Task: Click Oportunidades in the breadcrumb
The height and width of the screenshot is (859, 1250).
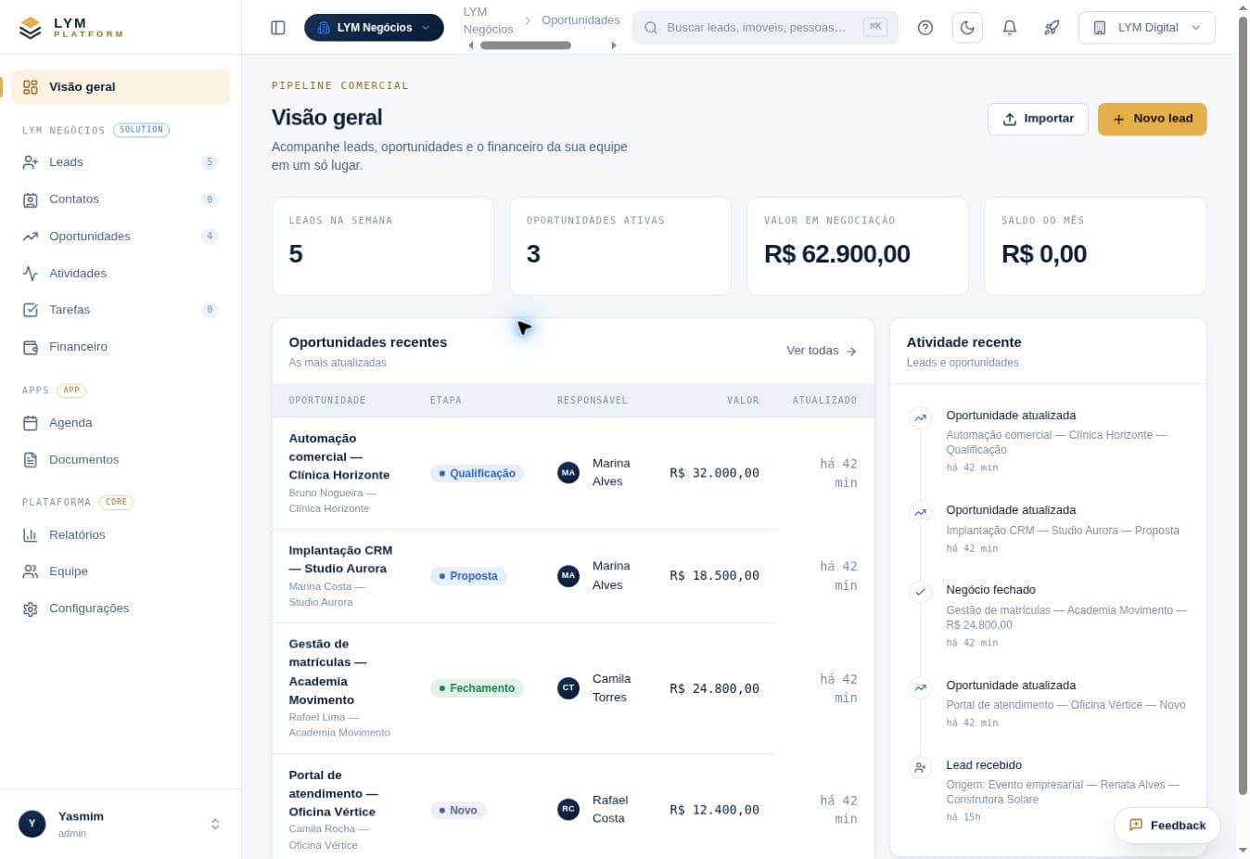Action: pos(580,20)
